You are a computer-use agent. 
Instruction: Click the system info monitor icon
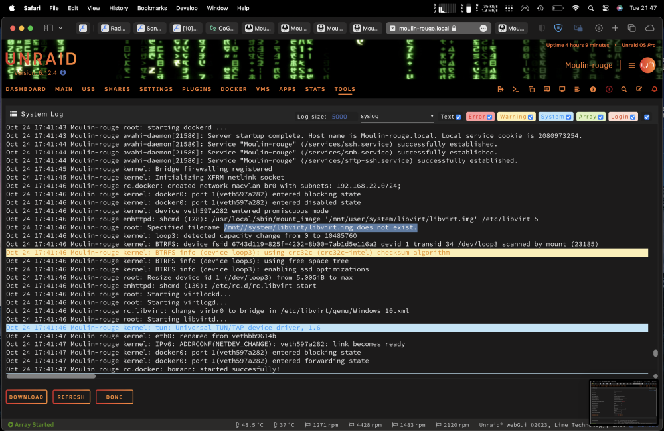[x=562, y=90]
